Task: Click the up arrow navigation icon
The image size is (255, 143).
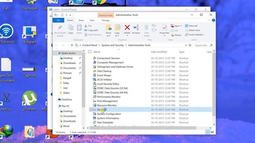Action: pos(72,45)
